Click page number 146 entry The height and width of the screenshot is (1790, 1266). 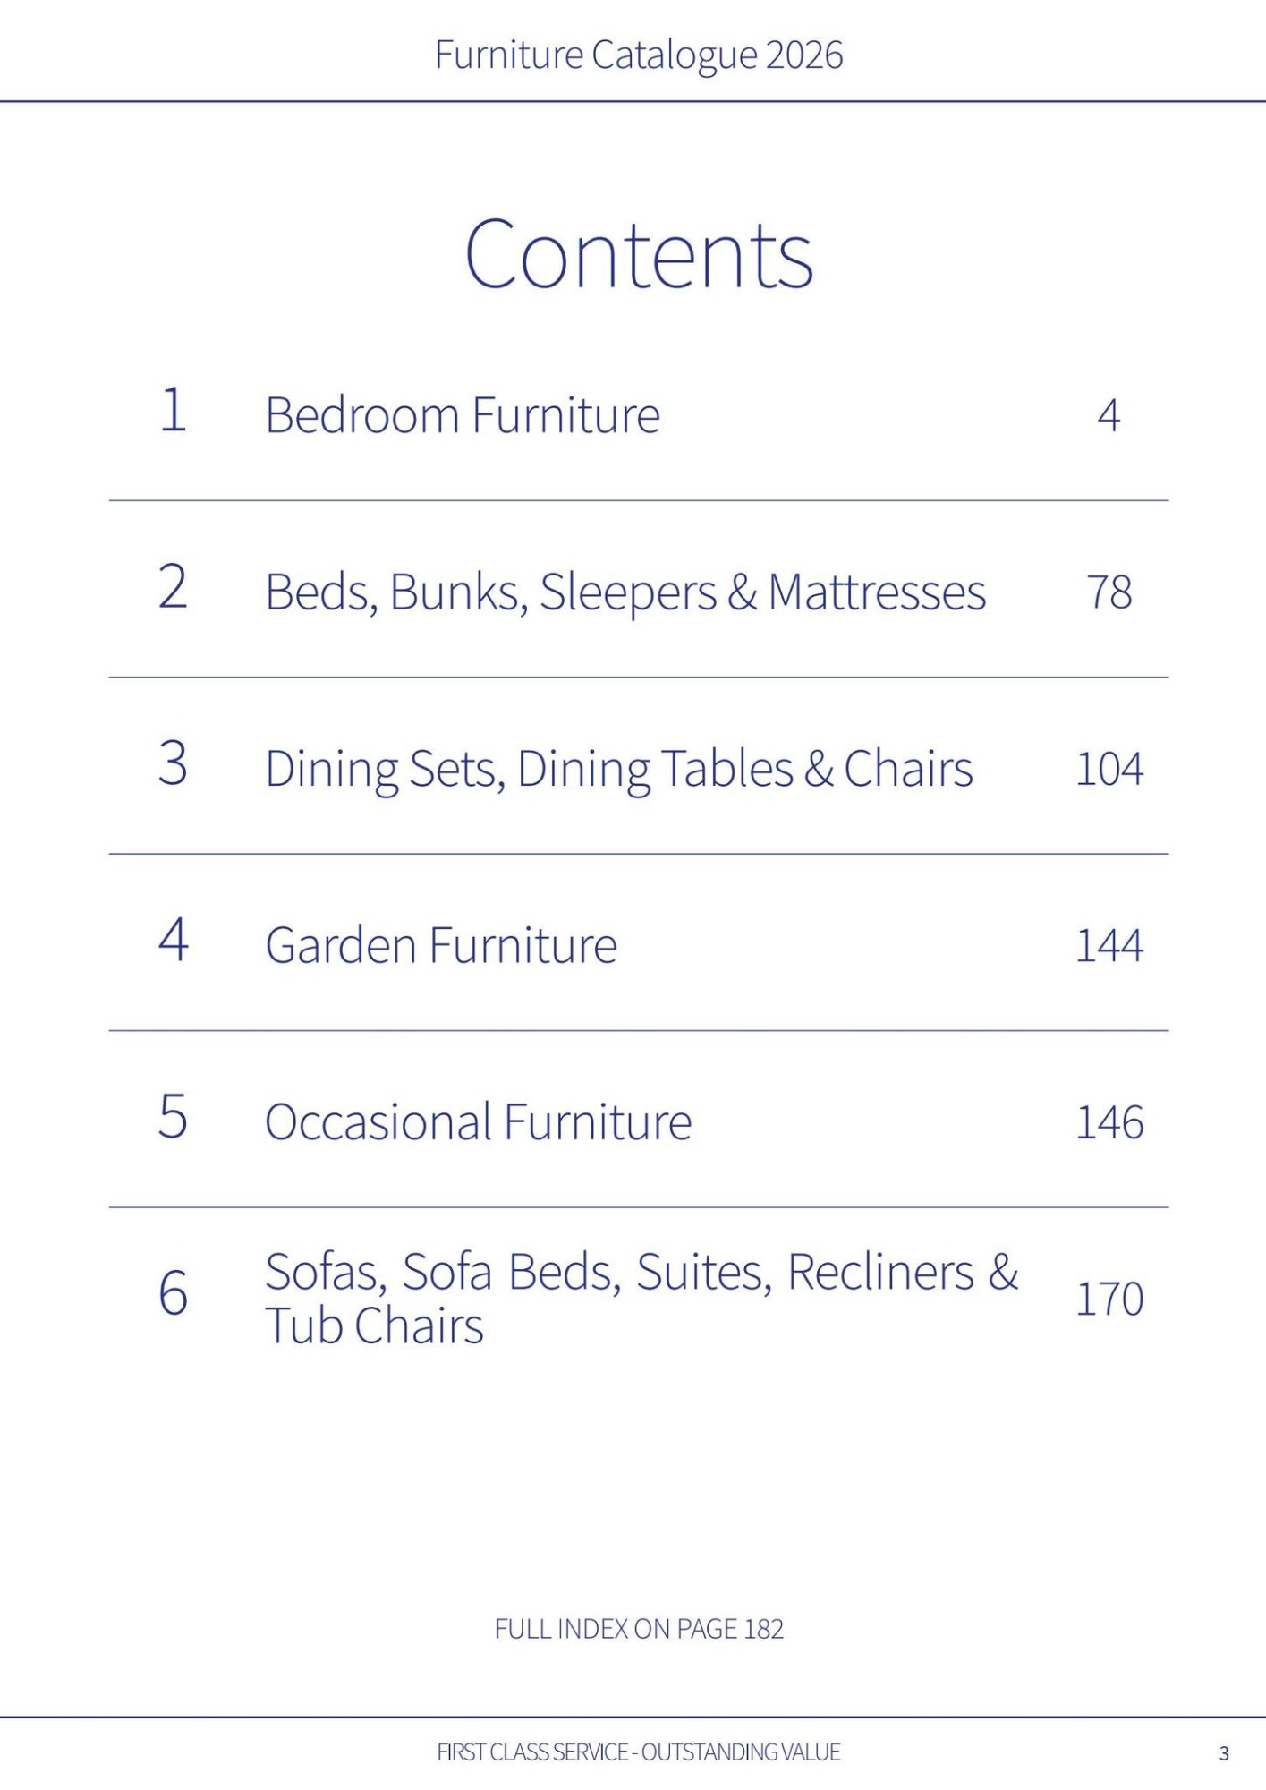[1109, 1122]
